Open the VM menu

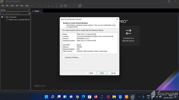click(x=17, y=6)
